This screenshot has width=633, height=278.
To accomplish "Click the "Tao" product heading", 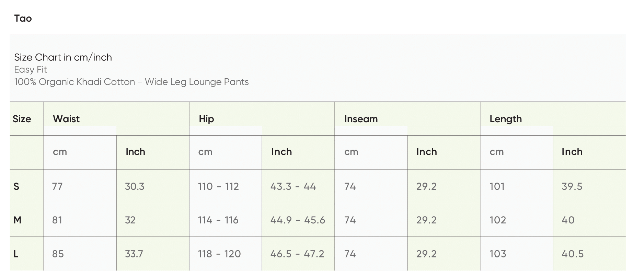I will coord(23,19).
